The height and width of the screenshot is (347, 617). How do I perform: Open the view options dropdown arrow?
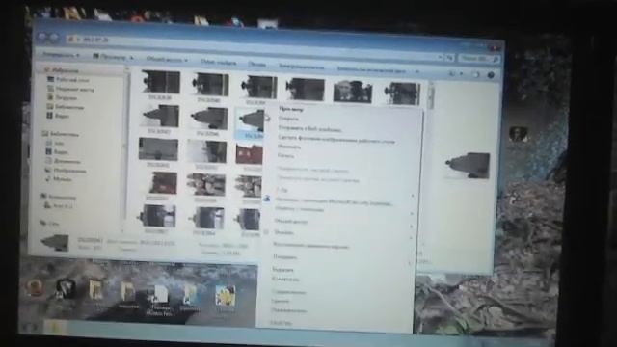pos(461,73)
